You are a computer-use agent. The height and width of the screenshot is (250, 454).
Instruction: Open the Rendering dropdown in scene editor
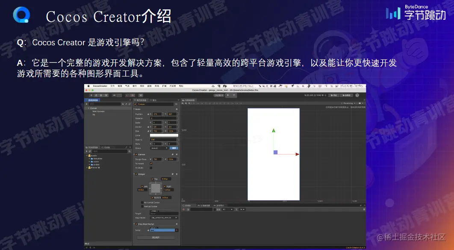point(349,103)
